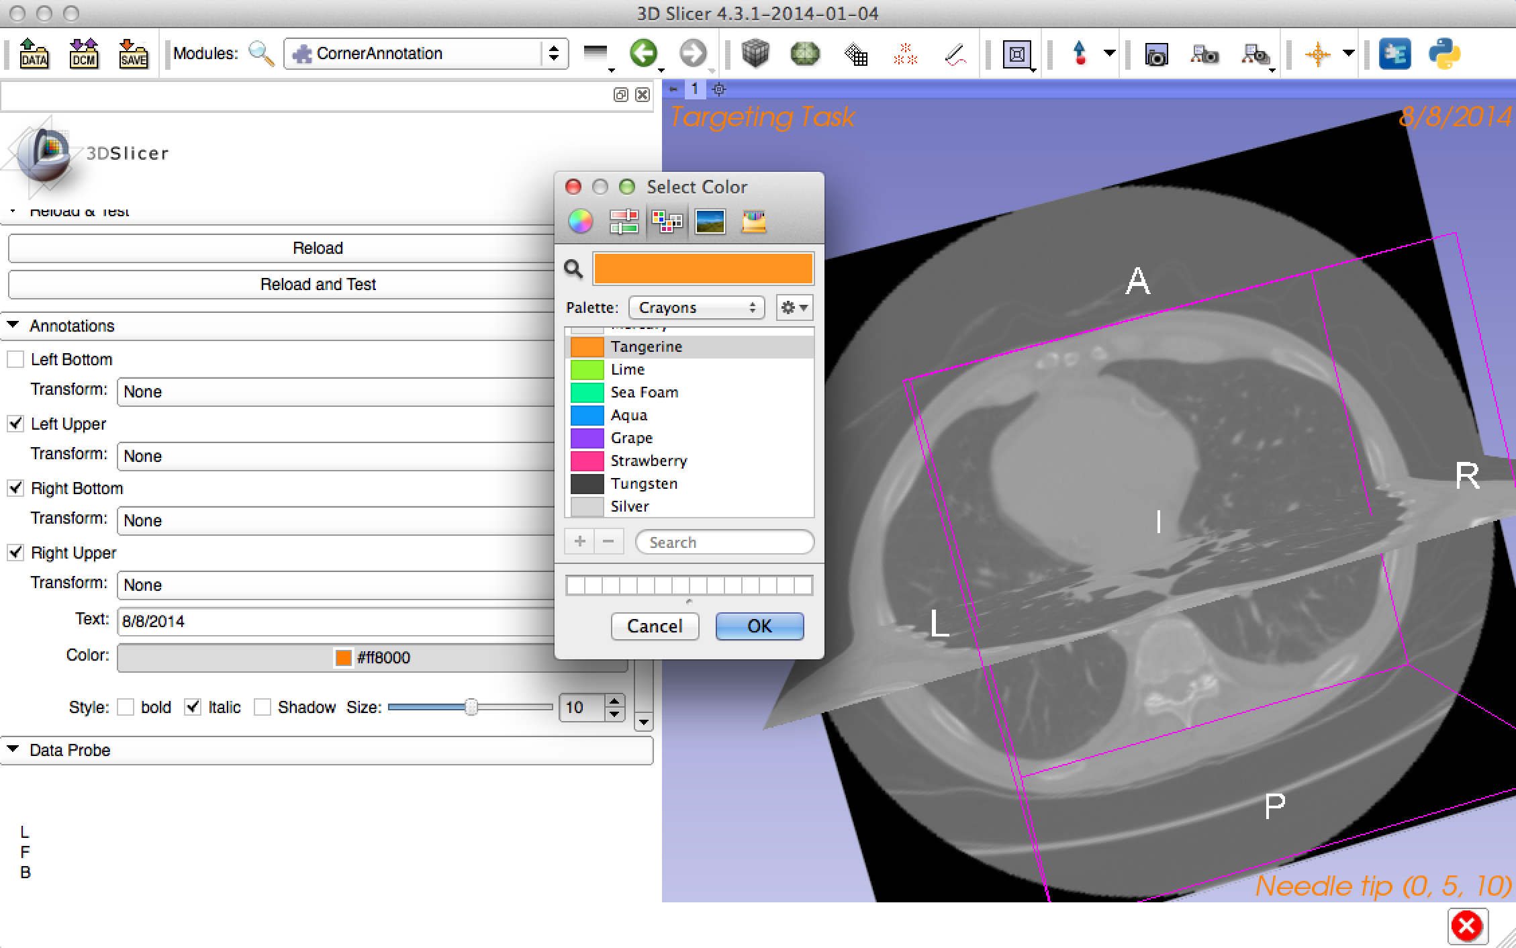Enable the Left Bottom checkbox
The image size is (1516, 948).
click(x=15, y=359)
